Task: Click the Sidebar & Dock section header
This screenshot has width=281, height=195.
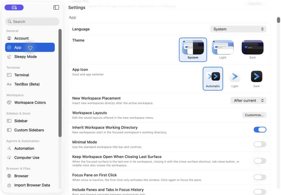Action: click(18, 114)
